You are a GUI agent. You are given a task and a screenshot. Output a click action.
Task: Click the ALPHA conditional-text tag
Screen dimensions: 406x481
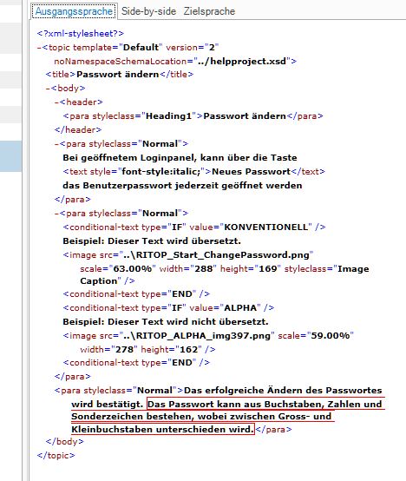pyautogui.click(x=168, y=307)
